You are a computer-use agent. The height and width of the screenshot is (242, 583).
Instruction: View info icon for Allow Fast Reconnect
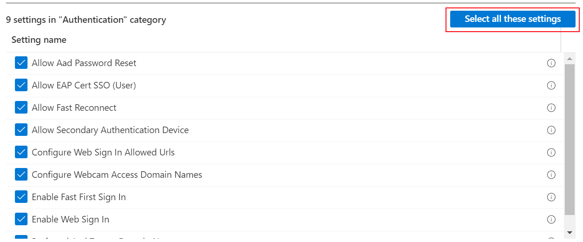click(551, 108)
